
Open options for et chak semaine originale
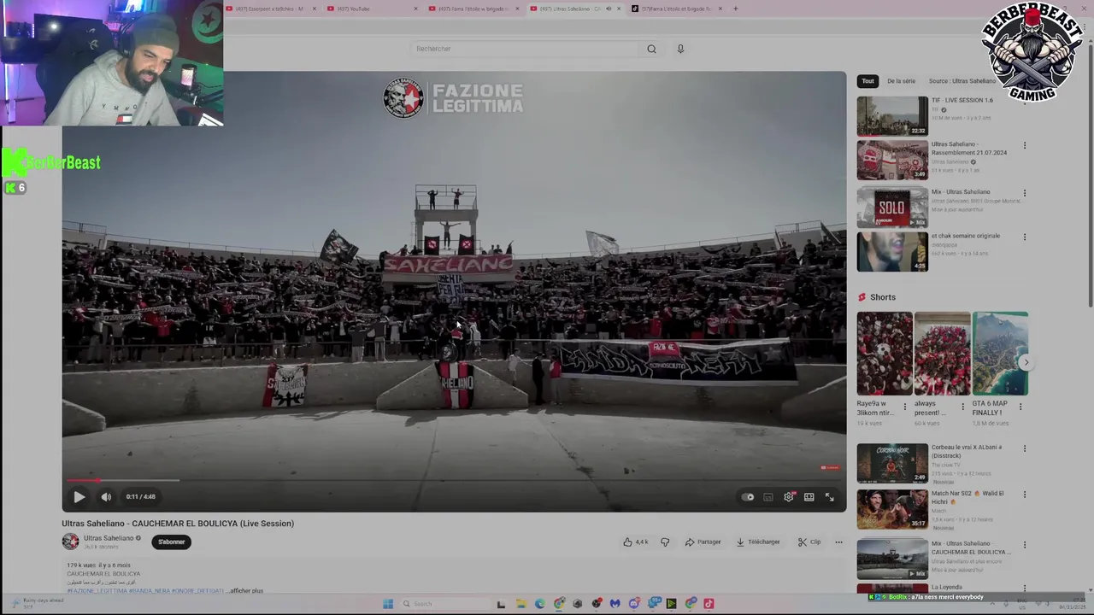[x=1025, y=237]
